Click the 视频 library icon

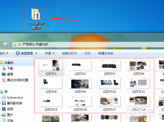pyautogui.click(x=4, y=109)
